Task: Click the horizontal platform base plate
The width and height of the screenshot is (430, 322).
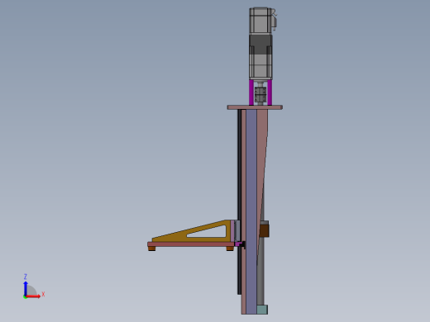Action: (191, 244)
